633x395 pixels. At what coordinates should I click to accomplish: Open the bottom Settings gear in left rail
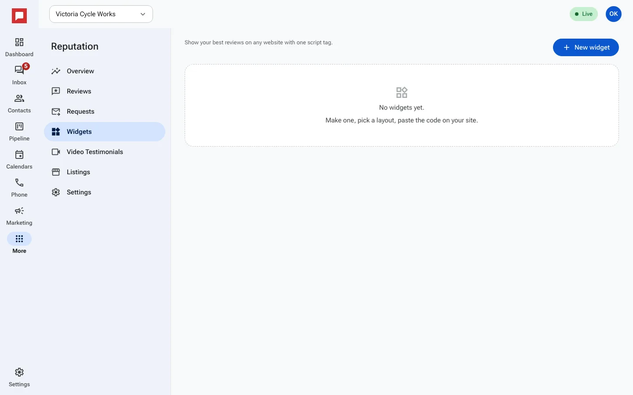pos(19,377)
